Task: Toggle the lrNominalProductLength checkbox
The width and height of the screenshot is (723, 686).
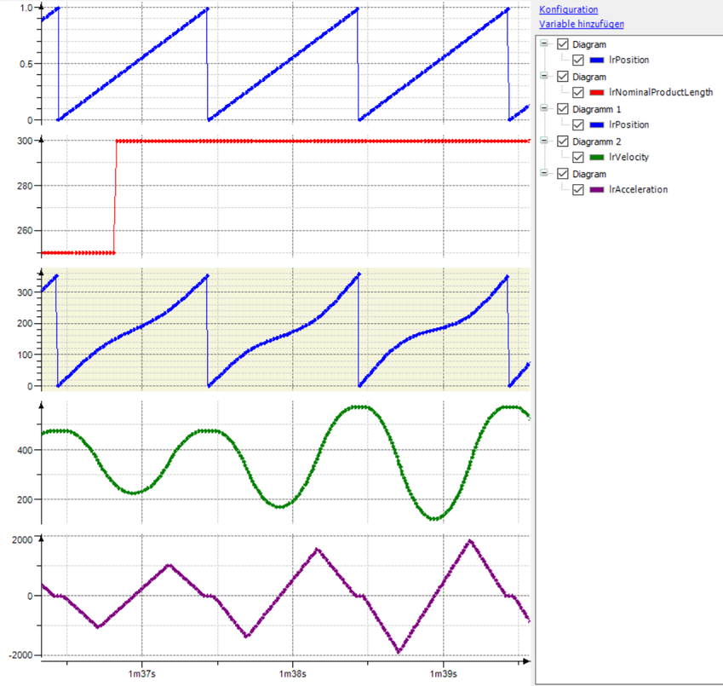Action: (x=579, y=93)
